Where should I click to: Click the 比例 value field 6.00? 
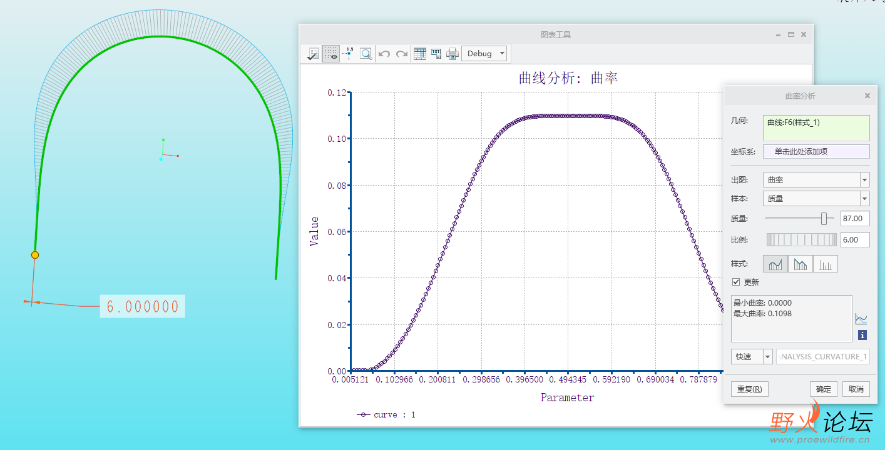[855, 239]
